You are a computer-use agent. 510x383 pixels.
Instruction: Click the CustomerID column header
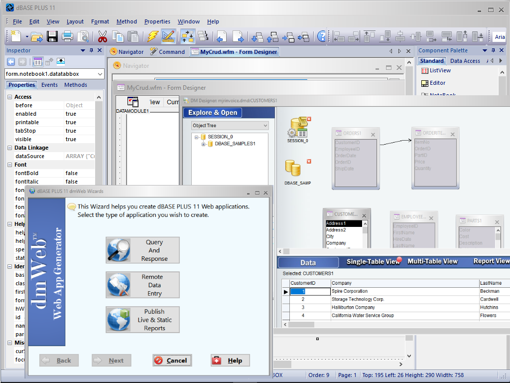(x=310, y=283)
